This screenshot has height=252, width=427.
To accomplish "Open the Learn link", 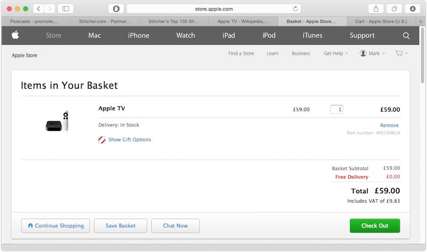I will tap(272, 53).
